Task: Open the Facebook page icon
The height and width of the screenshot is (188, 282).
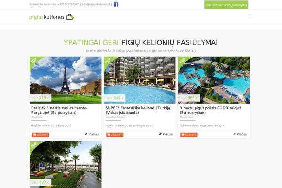Action: pos(116,4)
